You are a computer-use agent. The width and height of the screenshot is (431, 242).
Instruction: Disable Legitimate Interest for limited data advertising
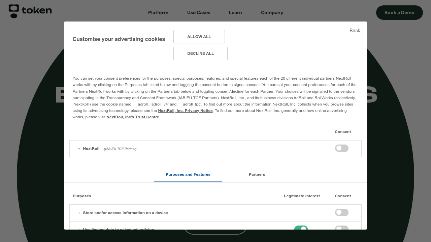(x=302, y=229)
